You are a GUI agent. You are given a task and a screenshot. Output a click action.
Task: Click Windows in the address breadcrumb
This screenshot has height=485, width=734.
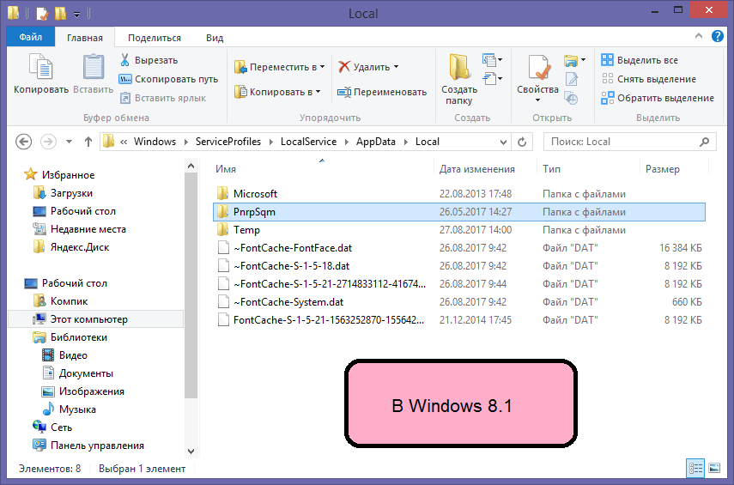(x=155, y=142)
